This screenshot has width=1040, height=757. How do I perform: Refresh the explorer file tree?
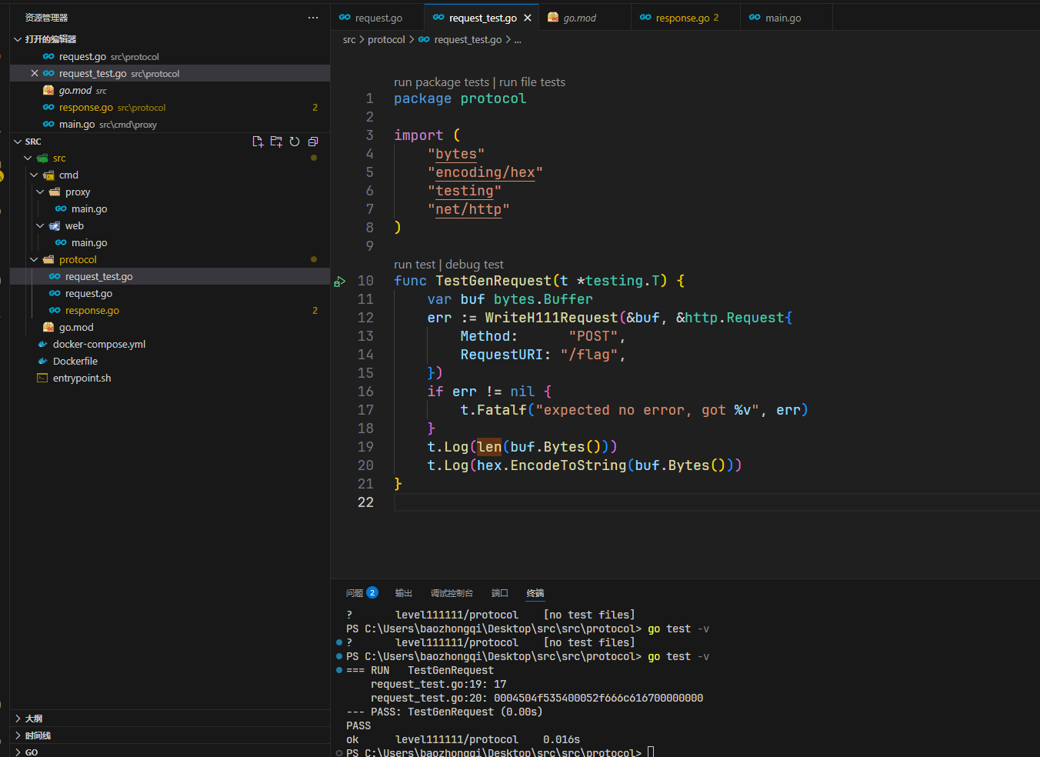(295, 142)
